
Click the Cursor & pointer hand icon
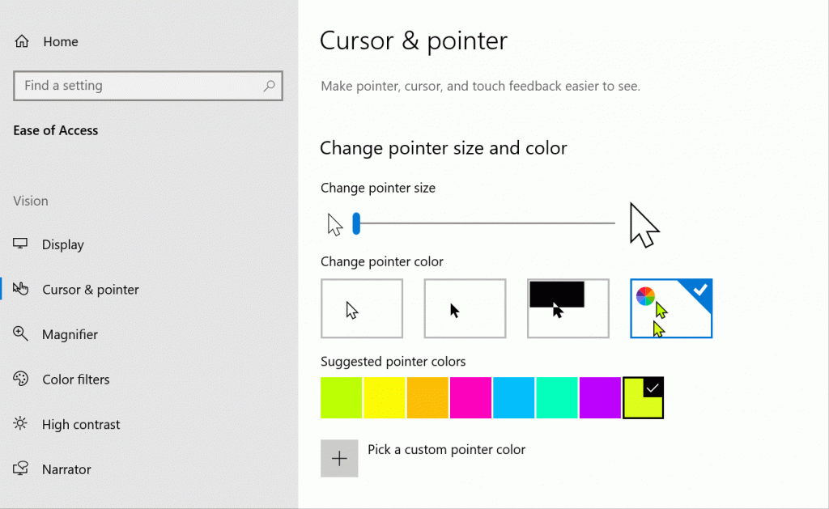[x=20, y=289]
